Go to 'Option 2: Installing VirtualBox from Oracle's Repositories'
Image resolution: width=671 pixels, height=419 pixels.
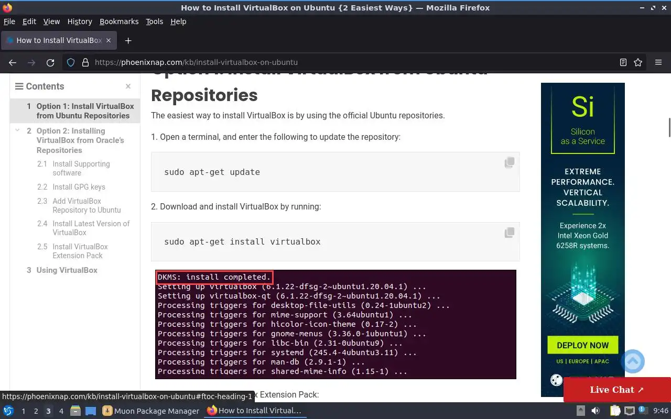click(x=80, y=140)
